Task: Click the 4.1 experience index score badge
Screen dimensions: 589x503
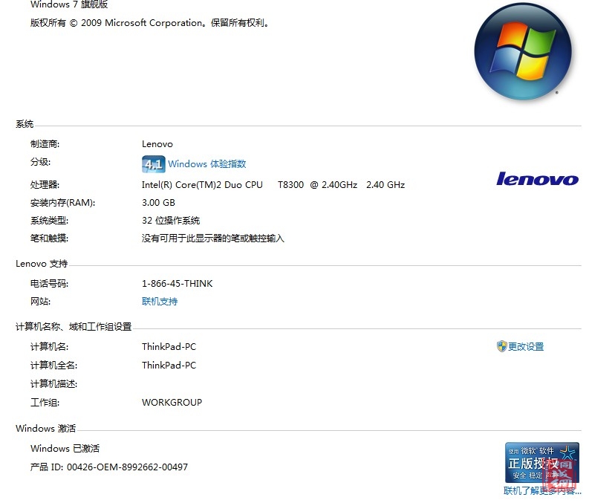Action: tap(153, 164)
